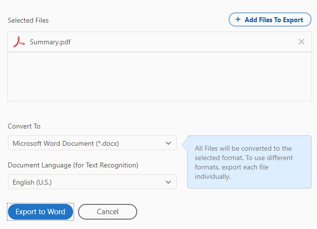Click the Microsoft Word Document (*.docx) text
The height and width of the screenshot is (229, 317).
66,143
